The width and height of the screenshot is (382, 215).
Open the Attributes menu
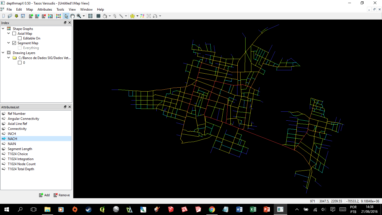click(45, 9)
